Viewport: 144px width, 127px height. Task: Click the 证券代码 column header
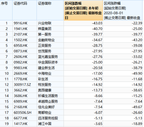25,10
